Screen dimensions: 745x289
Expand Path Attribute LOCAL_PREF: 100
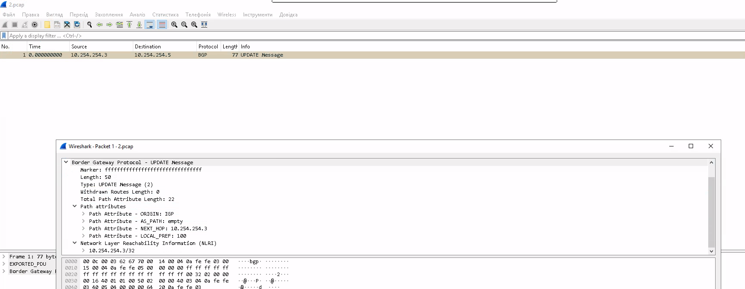83,236
